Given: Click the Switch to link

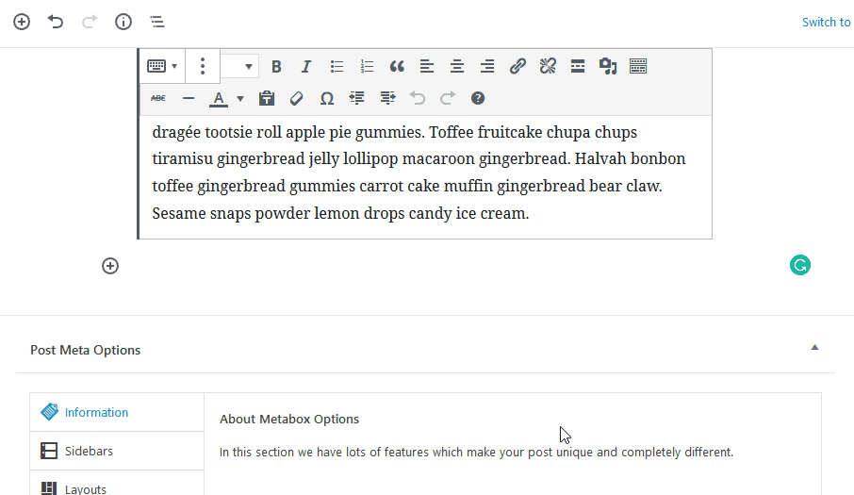Looking at the screenshot, I should [827, 23].
